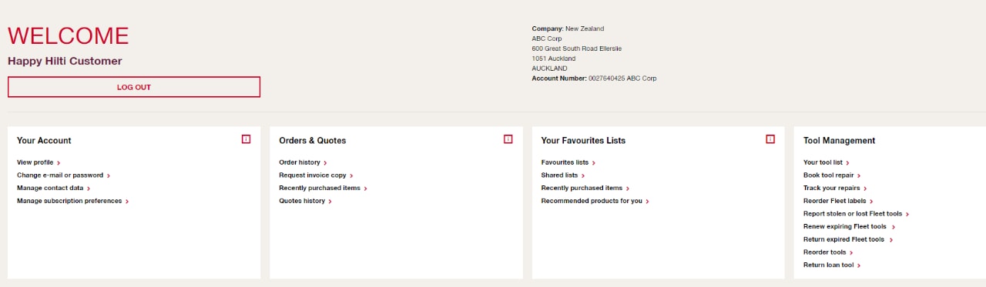Click the LOG OUT button
986x287 pixels.
[134, 87]
